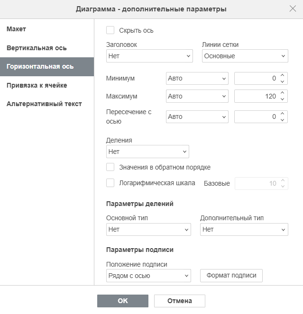Screen dimensions: 303x314
Task: Check Значения в обратном порядке
Action: pyautogui.click(x=110, y=167)
